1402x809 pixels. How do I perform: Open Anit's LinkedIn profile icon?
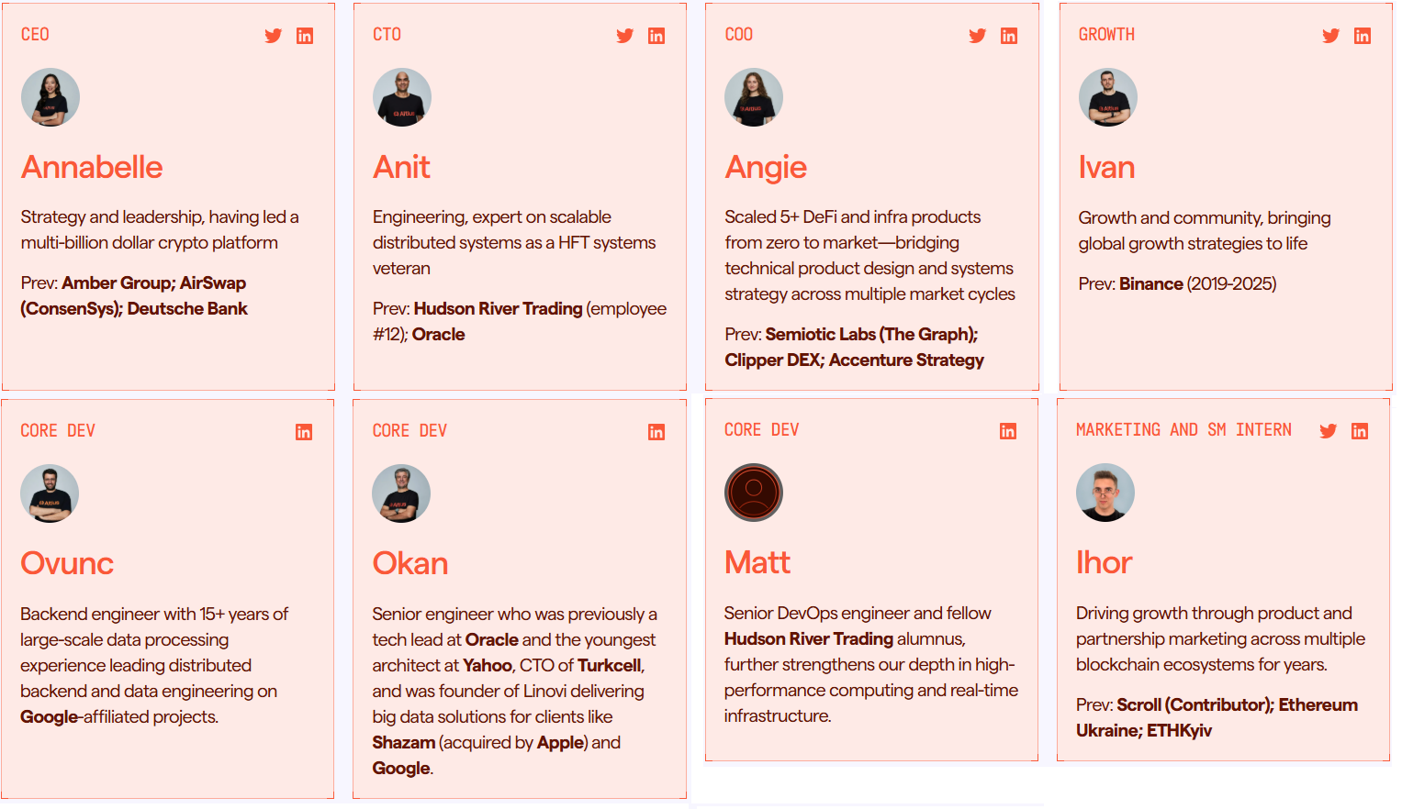(656, 36)
